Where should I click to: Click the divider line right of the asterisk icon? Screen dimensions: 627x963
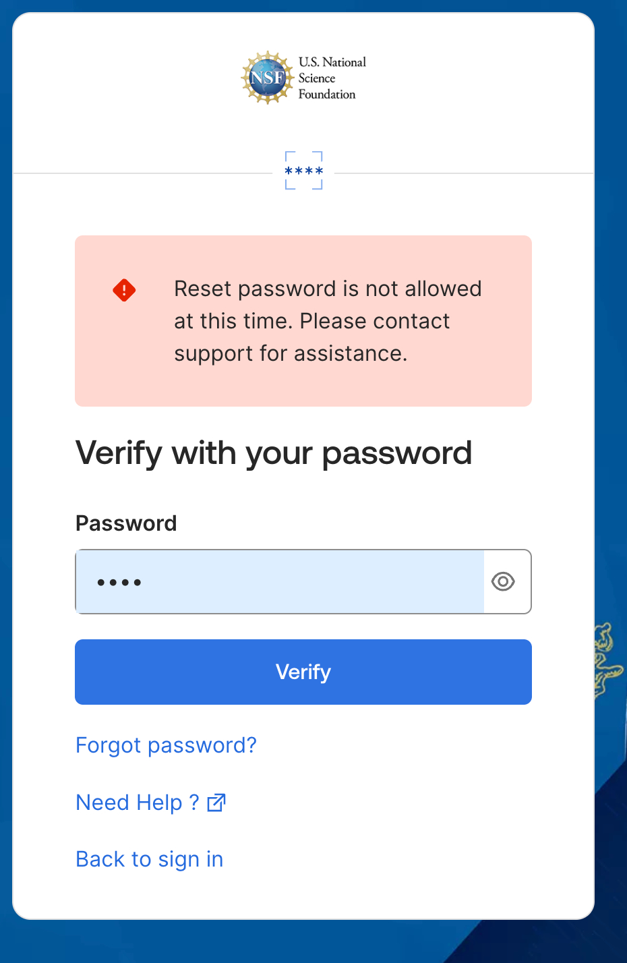point(465,173)
